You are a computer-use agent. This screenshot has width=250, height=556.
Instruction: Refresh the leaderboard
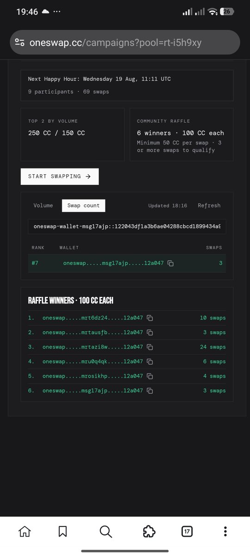point(209,206)
